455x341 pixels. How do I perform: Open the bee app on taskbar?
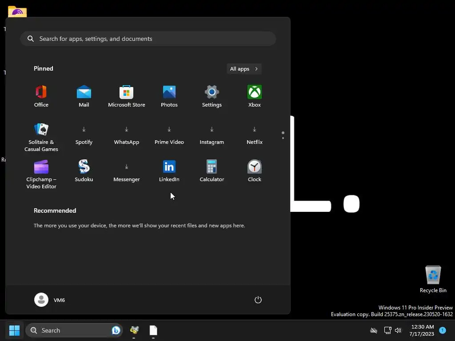tap(134, 330)
